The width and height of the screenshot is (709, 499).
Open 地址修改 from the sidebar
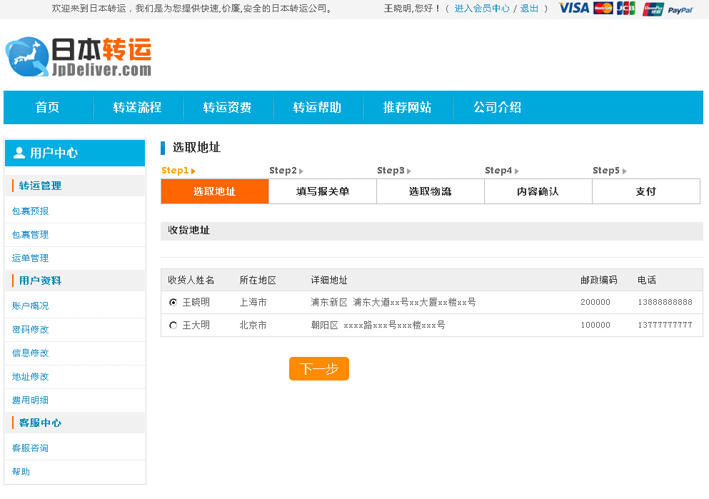pos(30,376)
